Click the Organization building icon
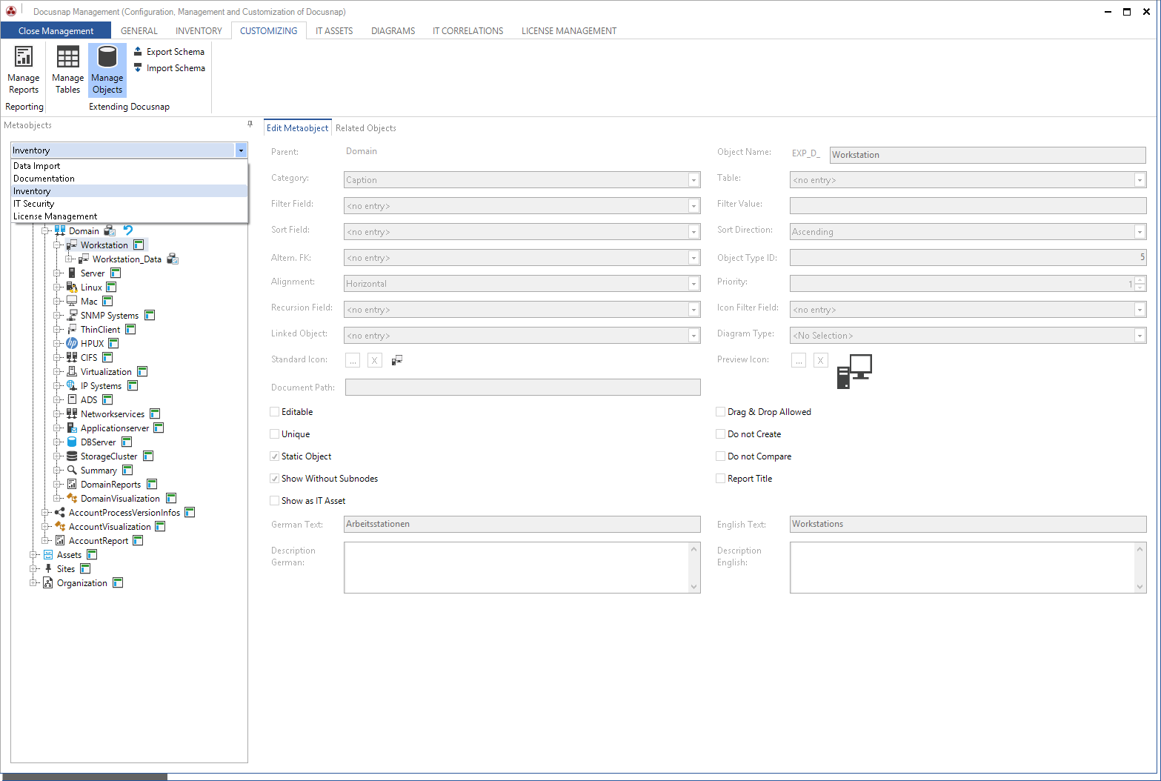This screenshot has height=781, width=1161. [x=48, y=582]
